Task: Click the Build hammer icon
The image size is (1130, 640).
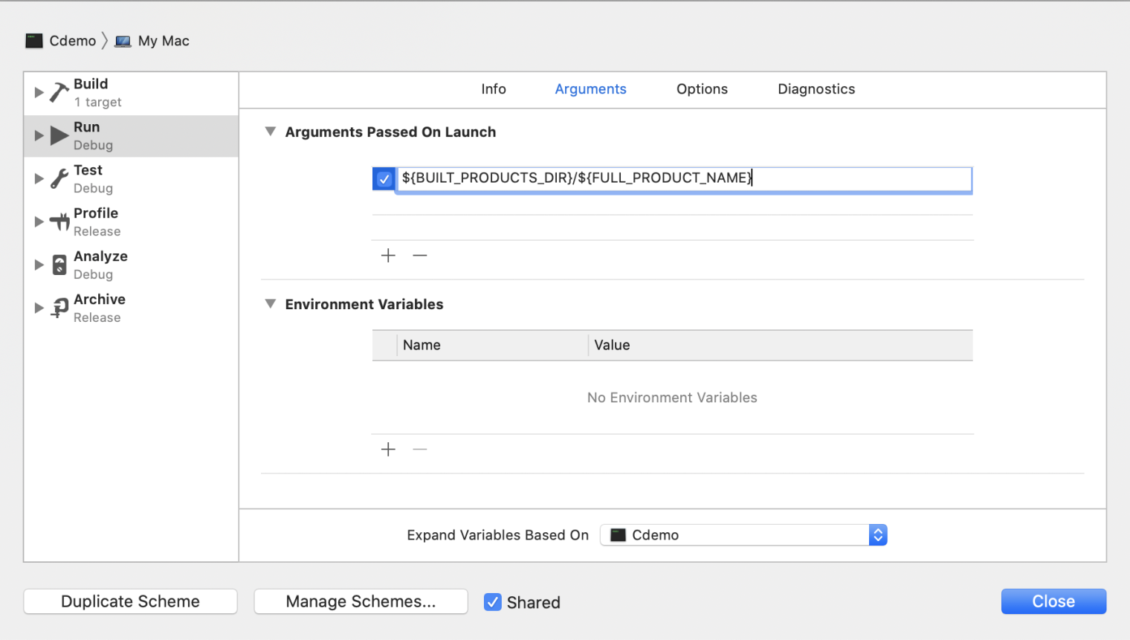Action: [59, 92]
